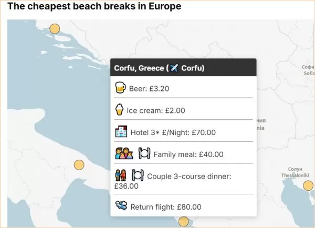Image resolution: width=315 pixels, height=228 pixels.
Task: Click the hotel building icon
Action: point(121,131)
